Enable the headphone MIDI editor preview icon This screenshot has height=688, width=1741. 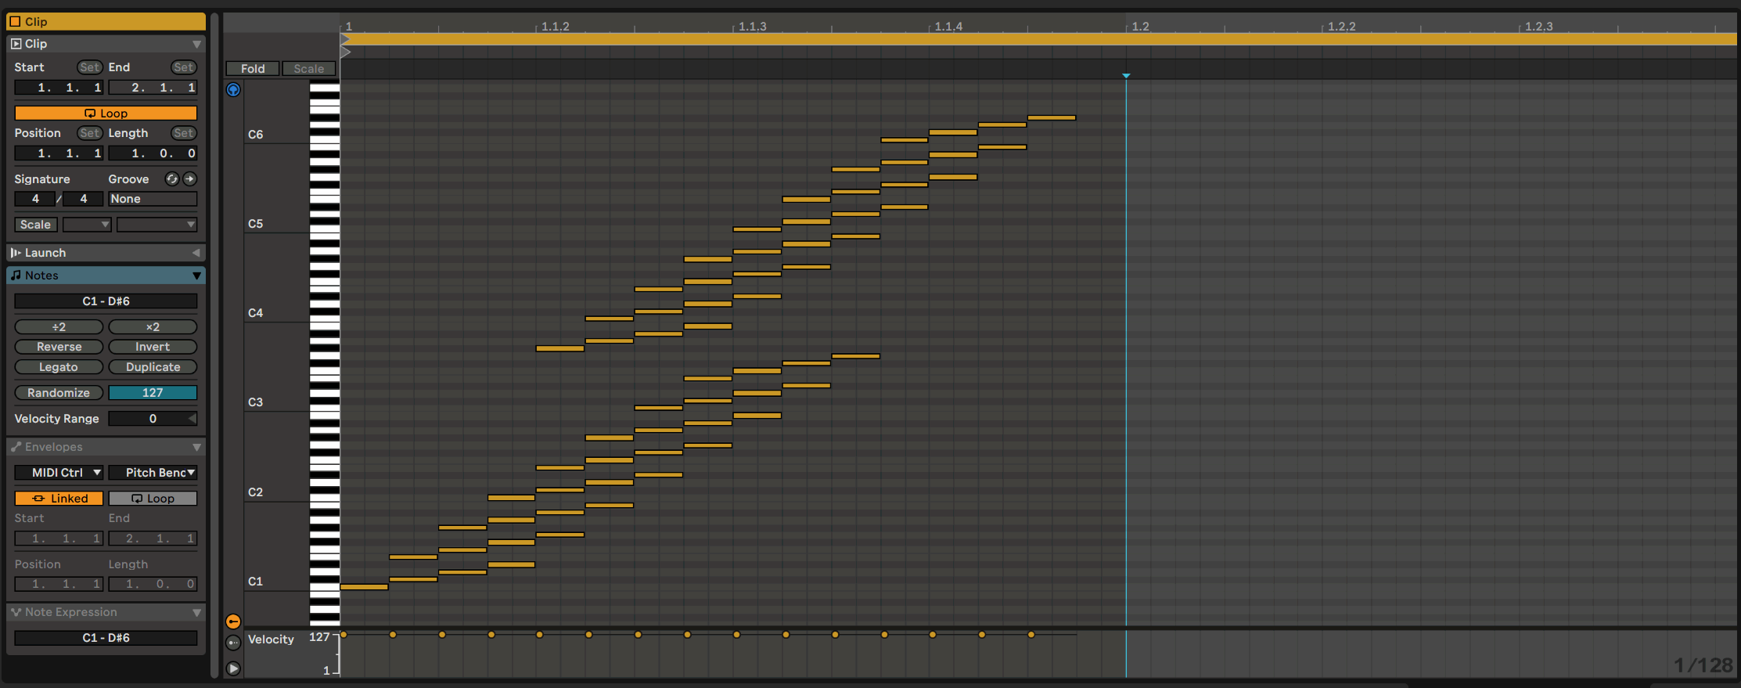coord(233,90)
